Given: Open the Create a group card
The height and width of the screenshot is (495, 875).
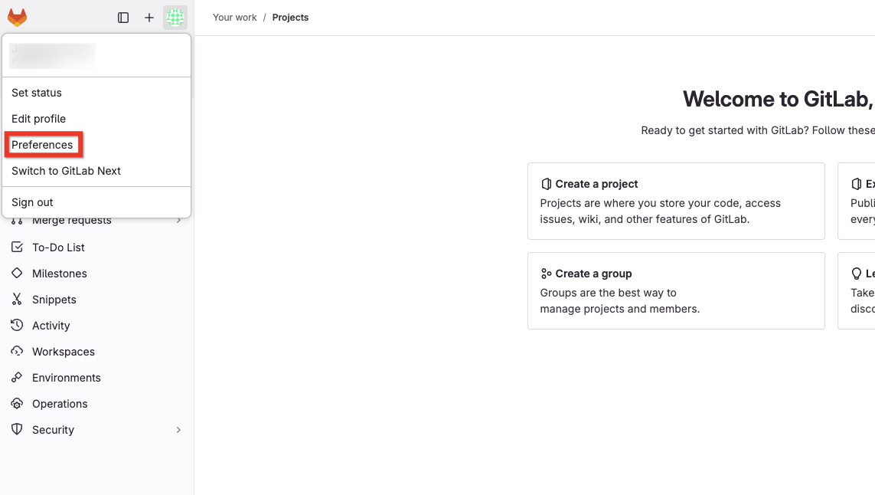Looking at the screenshot, I should point(675,290).
